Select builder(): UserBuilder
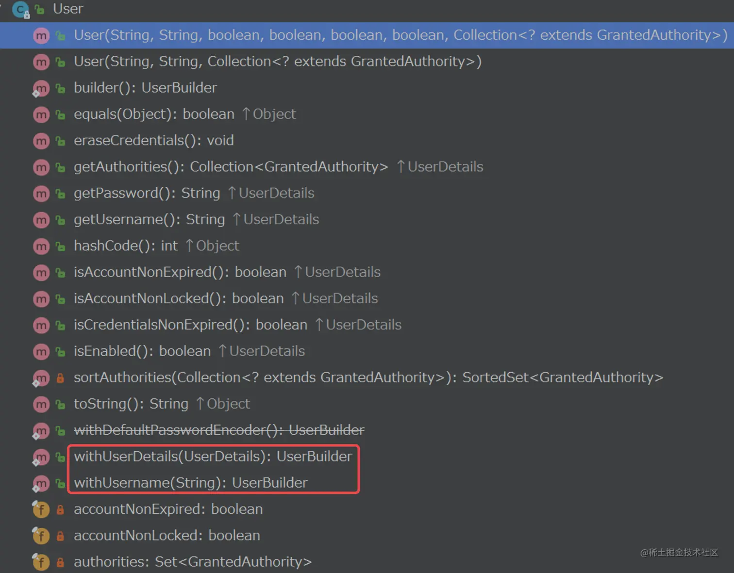The width and height of the screenshot is (734, 573). [x=145, y=88]
